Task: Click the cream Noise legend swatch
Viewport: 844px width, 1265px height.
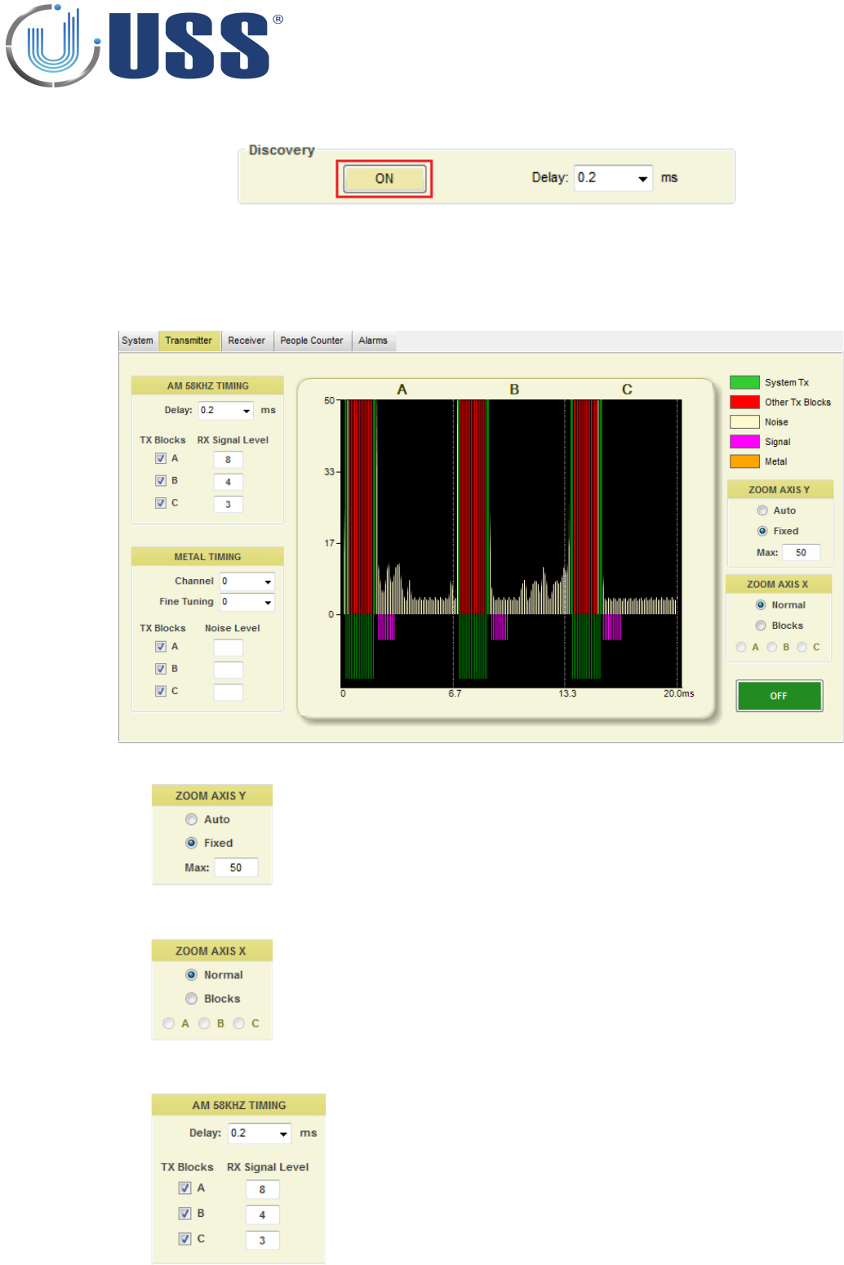Action: (x=744, y=422)
